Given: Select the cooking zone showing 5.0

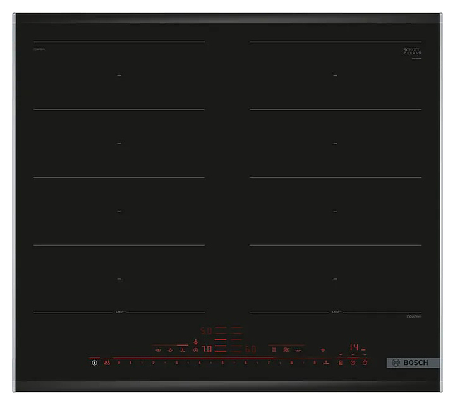Looking at the screenshot, I should point(207,330).
